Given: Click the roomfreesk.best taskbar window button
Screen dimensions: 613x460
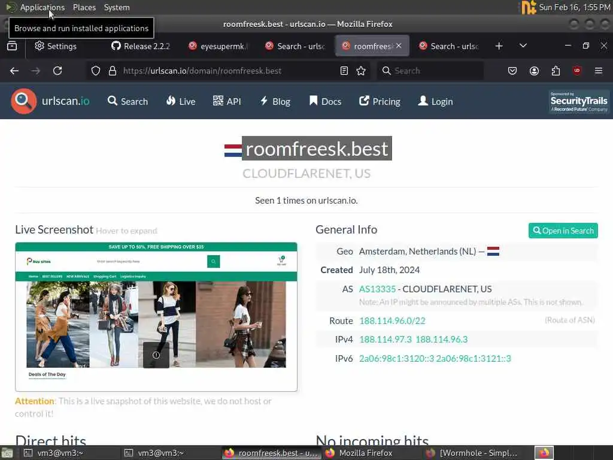Looking at the screenshot, I should pos(271,453).
